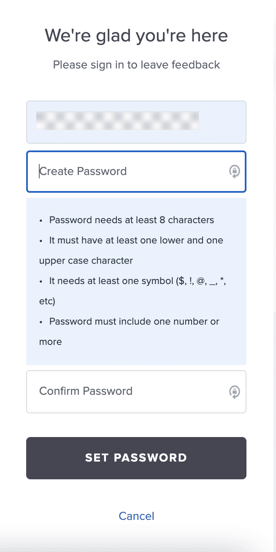The width and height of the screenshot is (276, 552).
Task: Click the "at least 8 characters" rule
Action: coord(132,220)
